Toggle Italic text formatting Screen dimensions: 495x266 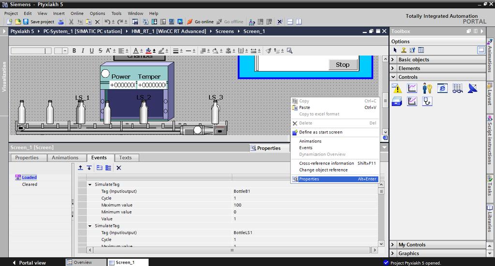[83, 50]
